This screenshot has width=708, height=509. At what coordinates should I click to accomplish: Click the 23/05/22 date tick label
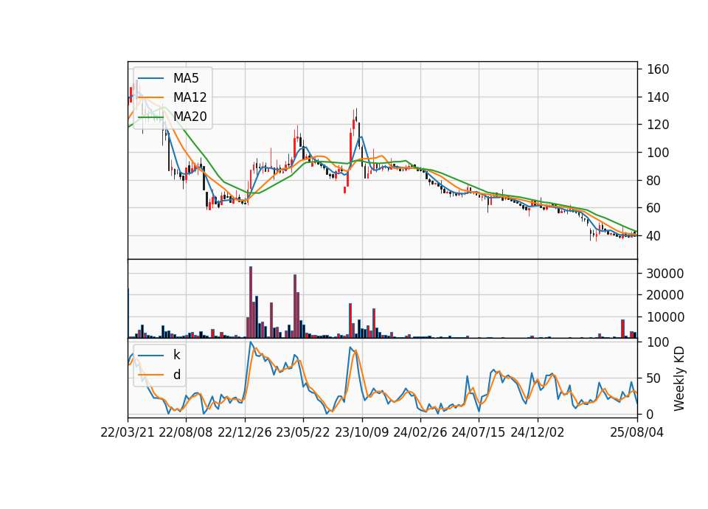point(303,432)
